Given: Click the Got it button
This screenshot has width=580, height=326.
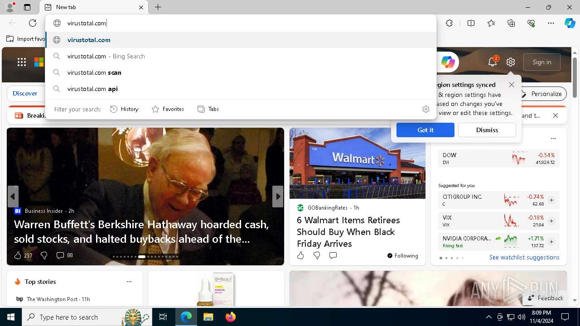Looking at the screenshot, I should 425,130.
